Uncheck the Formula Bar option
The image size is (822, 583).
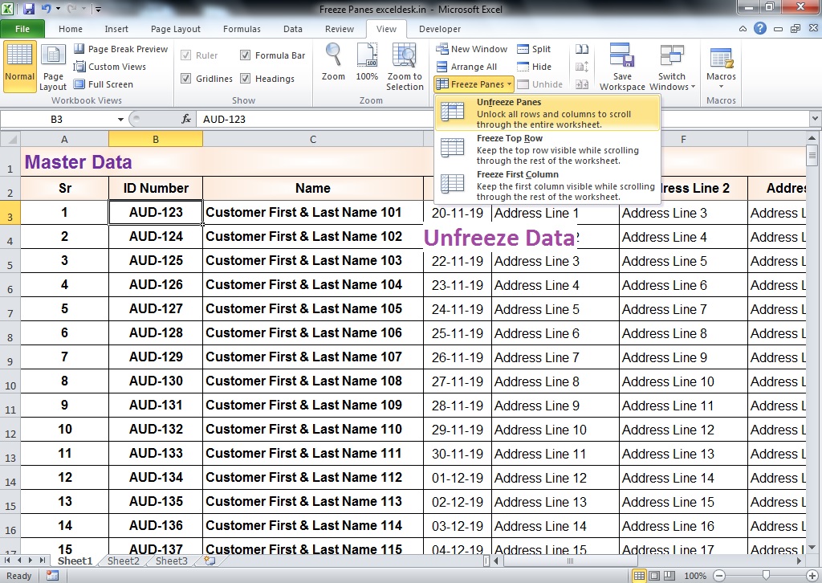(246, 55)
